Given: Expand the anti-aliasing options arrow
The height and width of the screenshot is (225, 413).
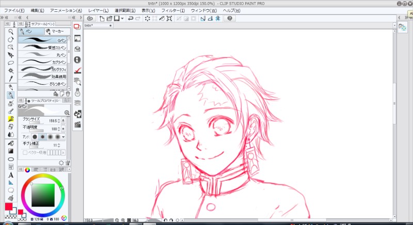Looking at the screenshot, I should pyautogui.click(x=63, y=137).
